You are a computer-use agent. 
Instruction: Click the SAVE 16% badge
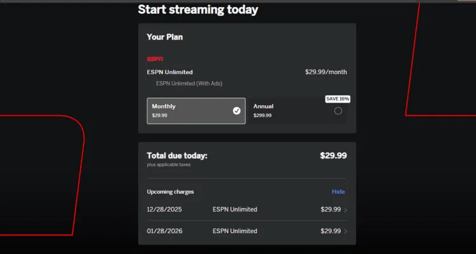coord(338,99)
